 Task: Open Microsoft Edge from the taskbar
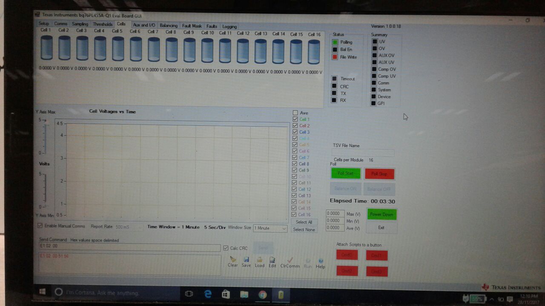tap(208, 294)
